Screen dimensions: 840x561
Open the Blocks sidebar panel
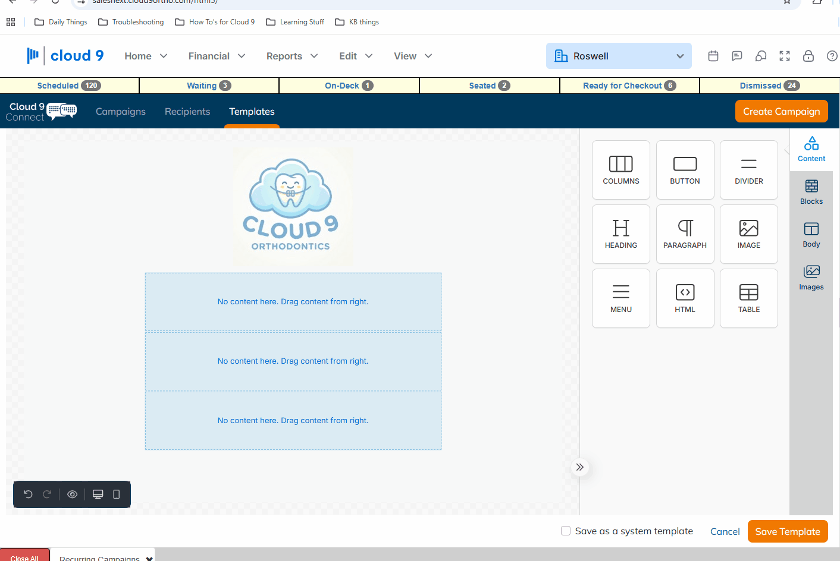click(811, 193)
